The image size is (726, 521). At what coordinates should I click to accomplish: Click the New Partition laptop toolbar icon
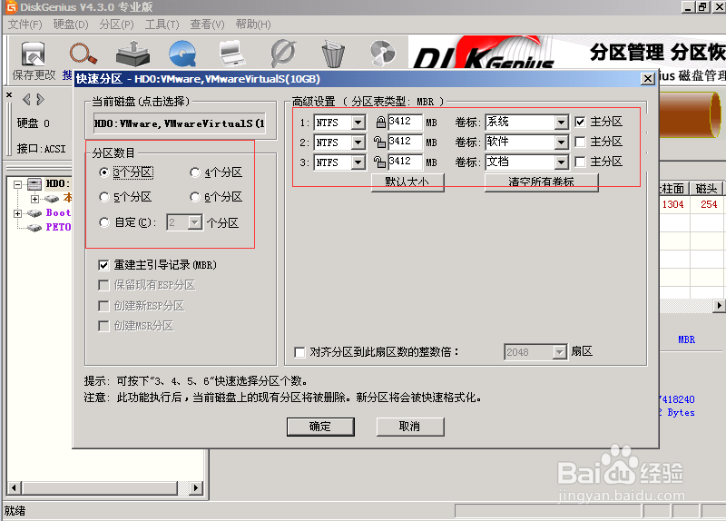point(232,54)
